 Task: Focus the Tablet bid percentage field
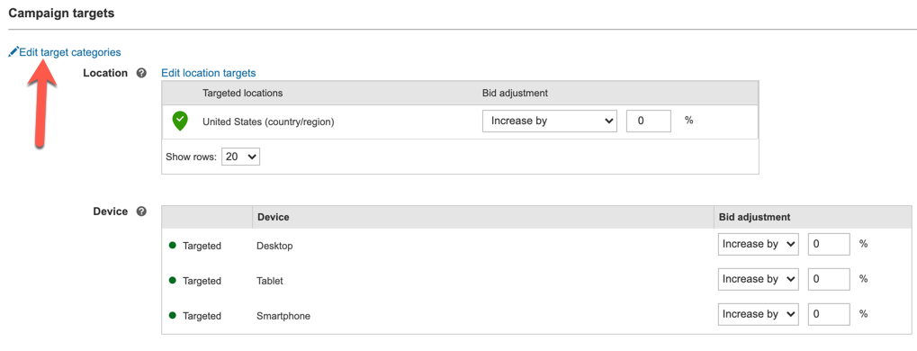(830, 280)
